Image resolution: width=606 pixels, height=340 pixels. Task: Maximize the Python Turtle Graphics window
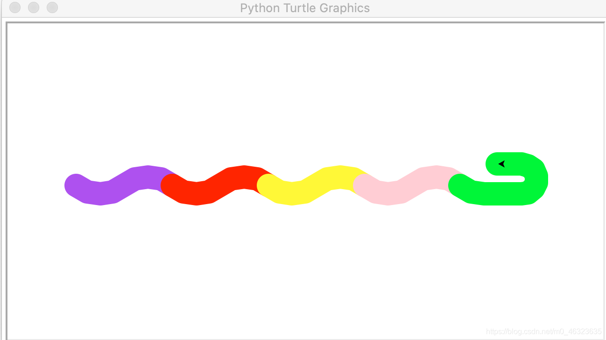tap(52, 7)
